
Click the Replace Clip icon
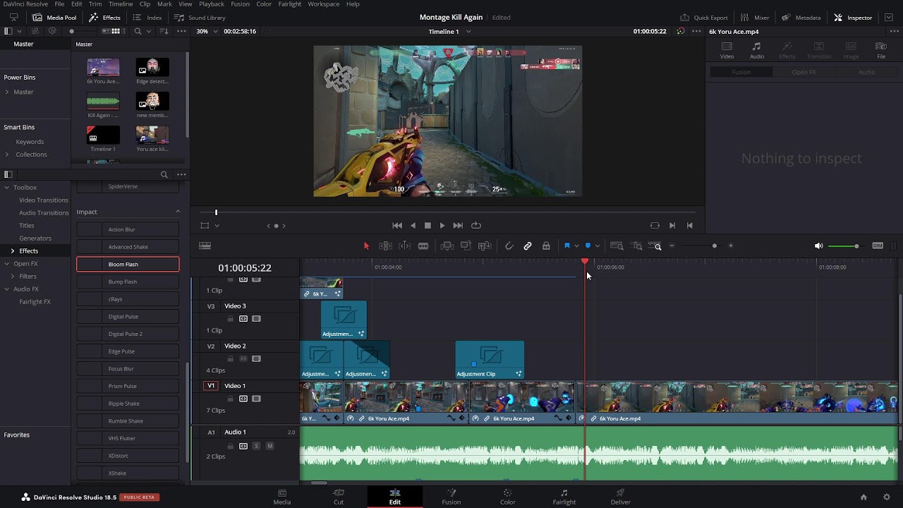485,246
